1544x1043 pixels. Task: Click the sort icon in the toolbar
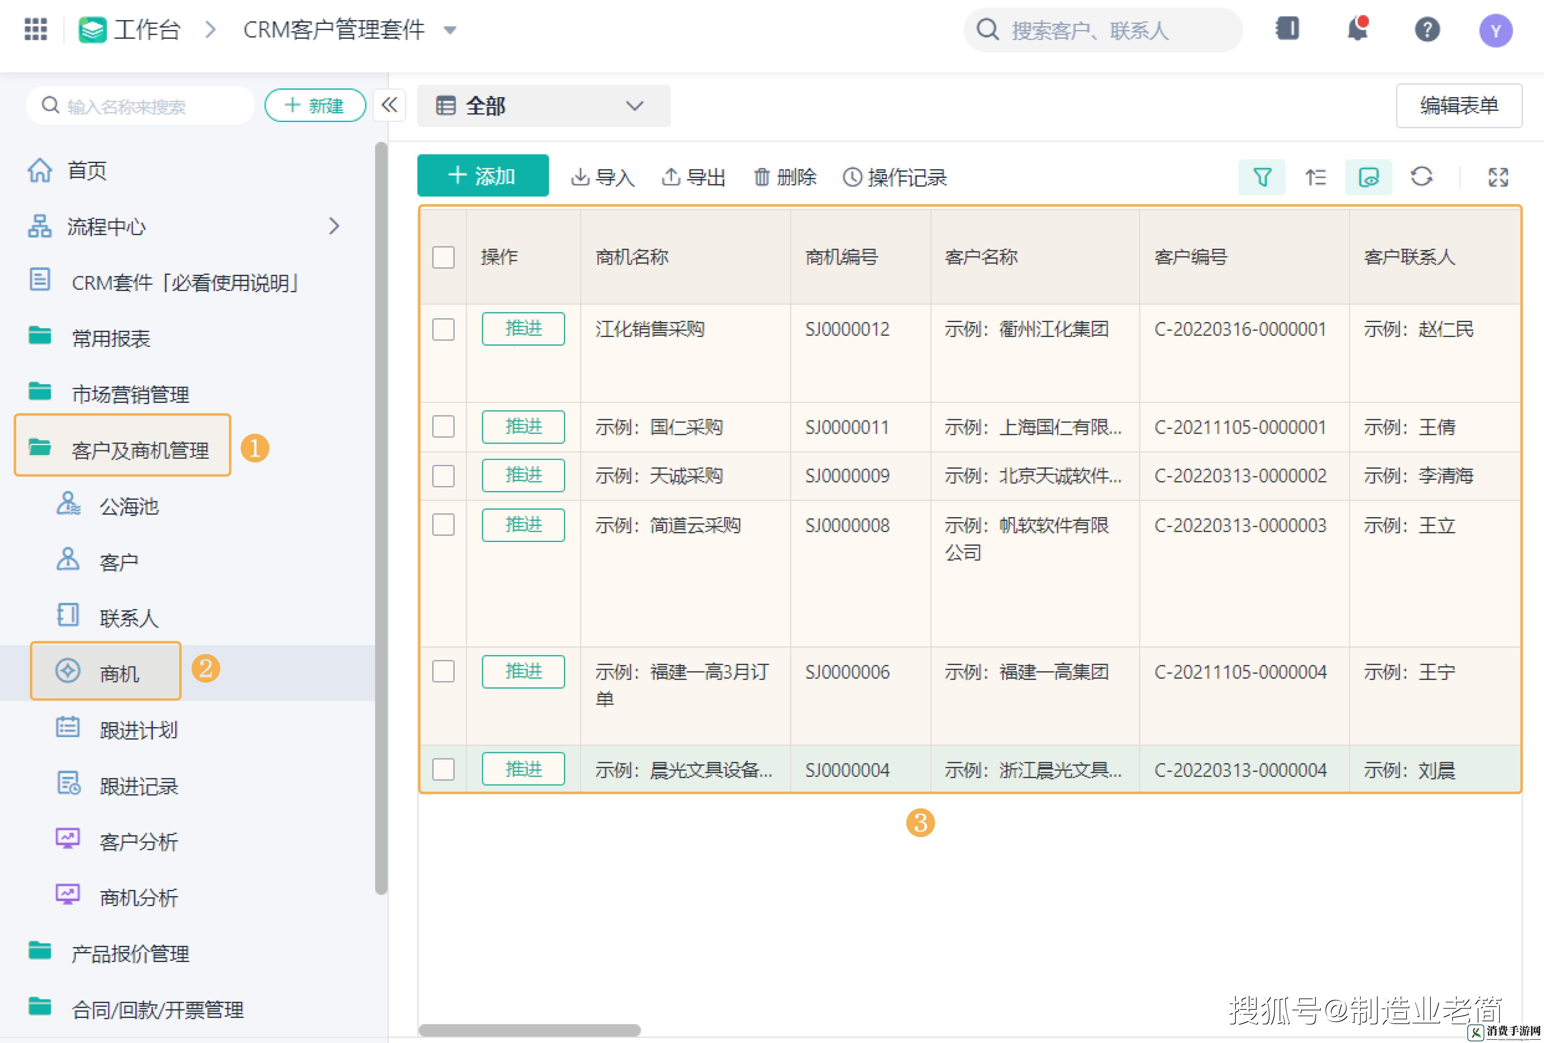(1315, 177)
